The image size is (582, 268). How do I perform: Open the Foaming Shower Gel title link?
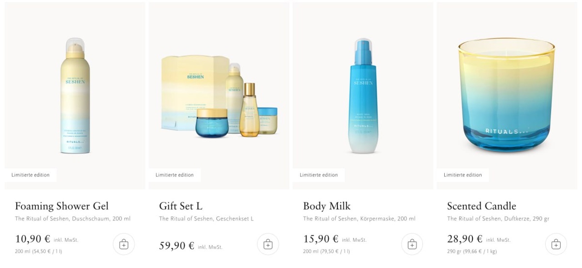(x=62, y=206)
